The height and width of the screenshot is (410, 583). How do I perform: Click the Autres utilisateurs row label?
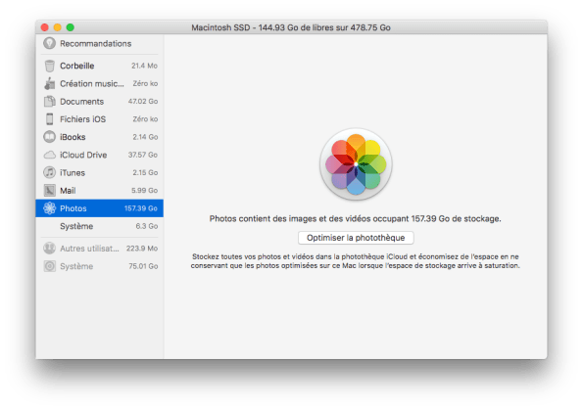click(89, 249)
